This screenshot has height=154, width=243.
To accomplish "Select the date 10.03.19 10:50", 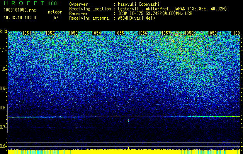I will point(20,18).
